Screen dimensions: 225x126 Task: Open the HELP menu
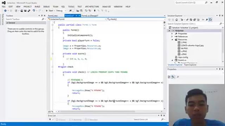coord(128,7)
